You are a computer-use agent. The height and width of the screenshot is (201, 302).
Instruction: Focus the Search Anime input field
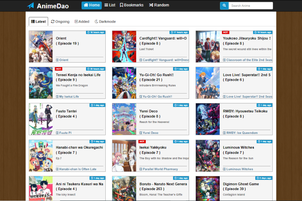pyautogui.click(x=251, y=6)
